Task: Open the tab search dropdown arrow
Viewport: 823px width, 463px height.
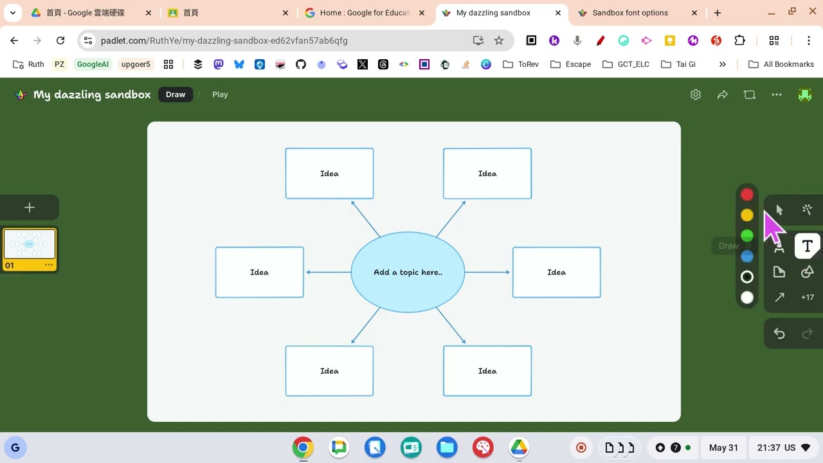Action: [x=13, y=13]
